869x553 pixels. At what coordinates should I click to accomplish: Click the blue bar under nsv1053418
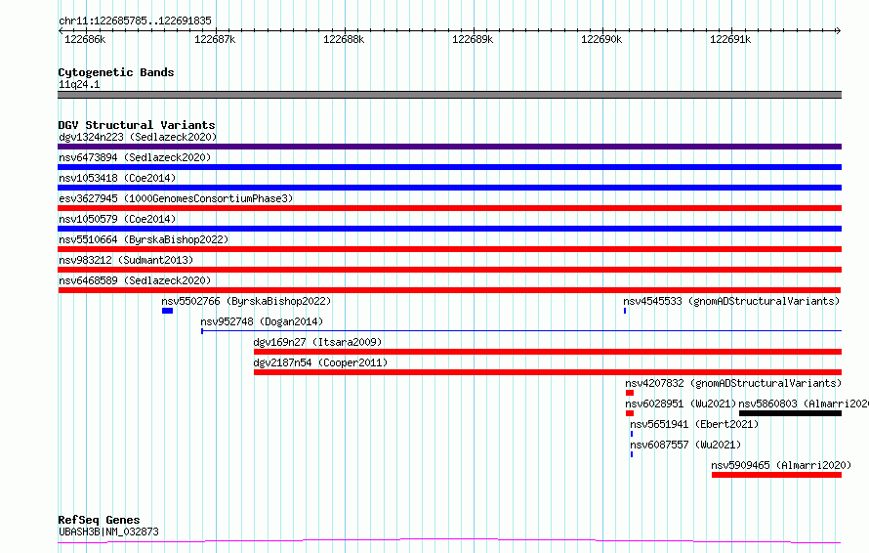tap(449, 188)
